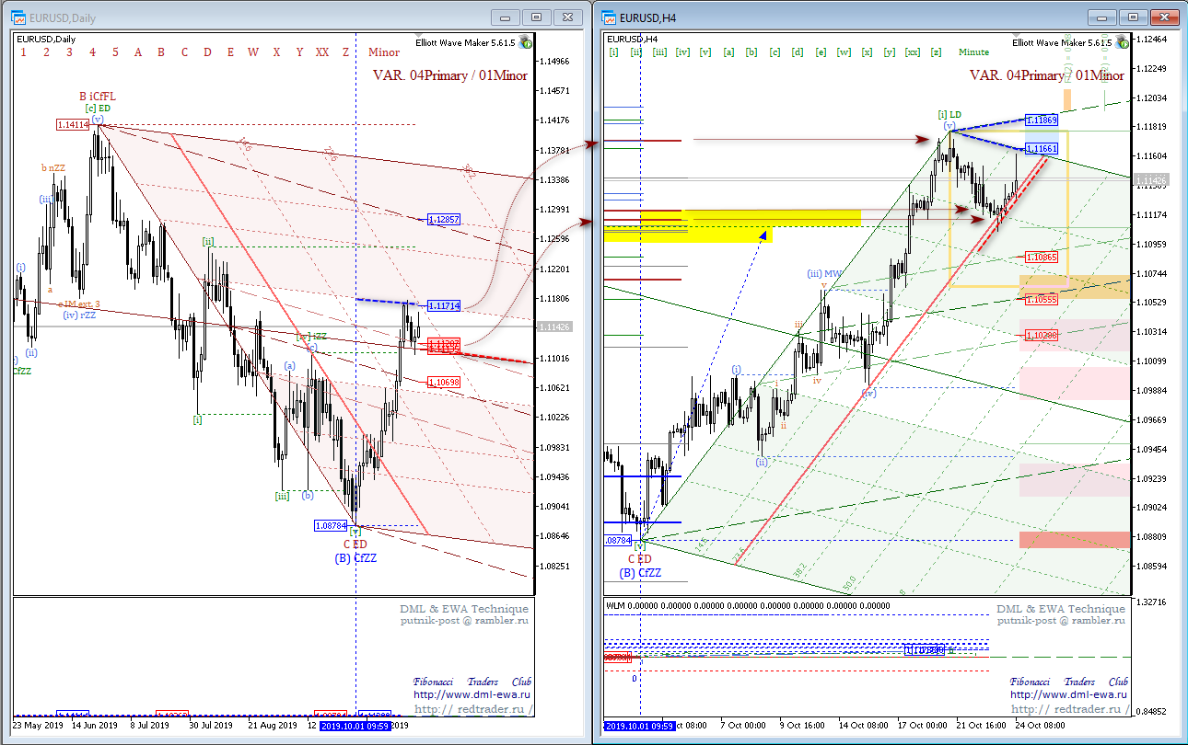This screenshot has width=1188, height=745.
Task: Pick wave label [c] in H4 toolbar
Action: click(x=775, y=52)
